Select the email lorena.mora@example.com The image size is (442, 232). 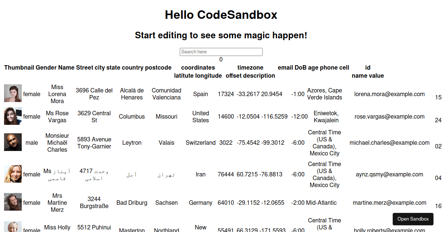(389, 94)
